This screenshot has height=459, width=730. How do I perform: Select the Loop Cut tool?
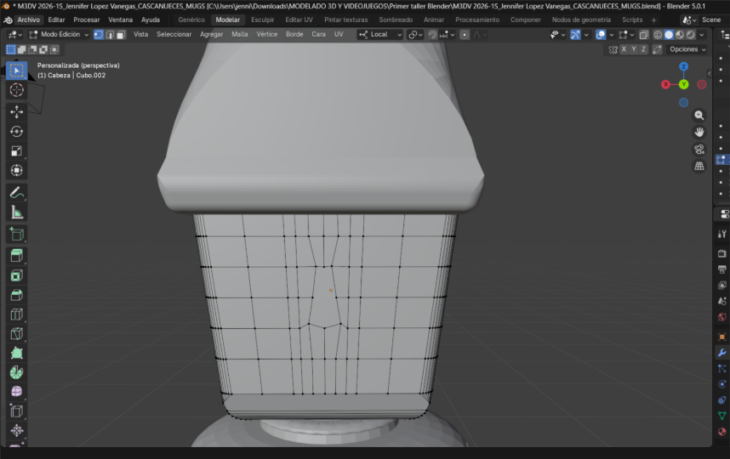(x=16, y=314)
